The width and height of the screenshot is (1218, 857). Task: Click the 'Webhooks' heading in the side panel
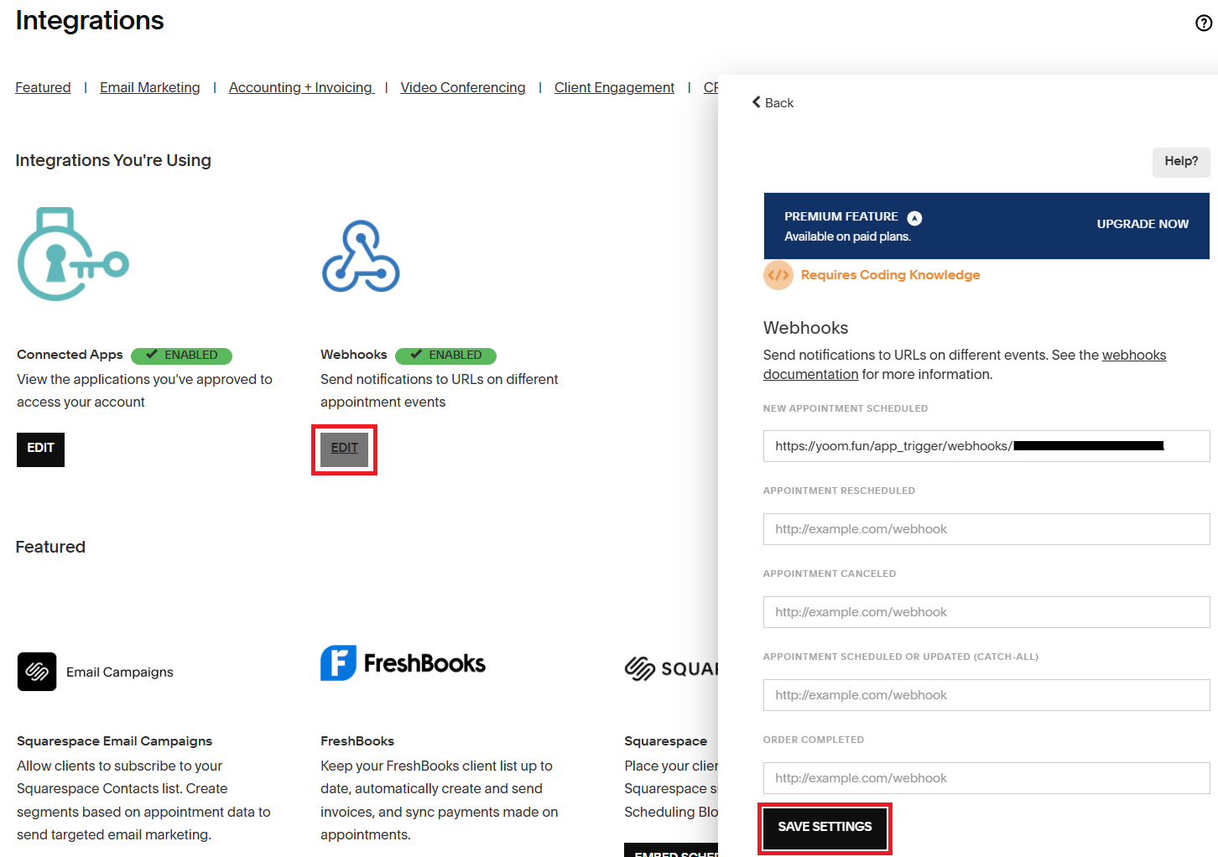(805, 328)
